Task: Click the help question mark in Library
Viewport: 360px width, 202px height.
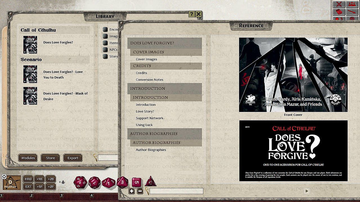Action: coord(192,14)
